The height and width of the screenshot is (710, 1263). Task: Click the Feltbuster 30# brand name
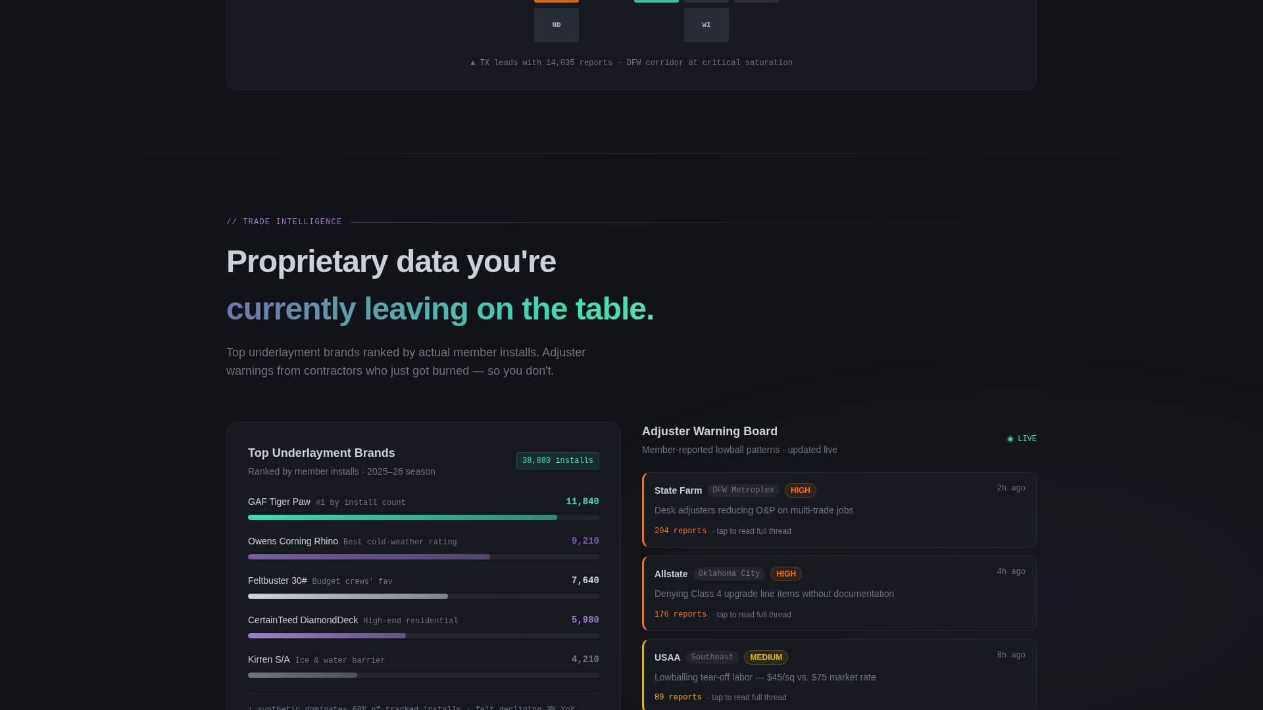(x=278, y=580)
